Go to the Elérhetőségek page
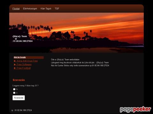153x114 pixels. pyautogui.click(x=30, y=9)
